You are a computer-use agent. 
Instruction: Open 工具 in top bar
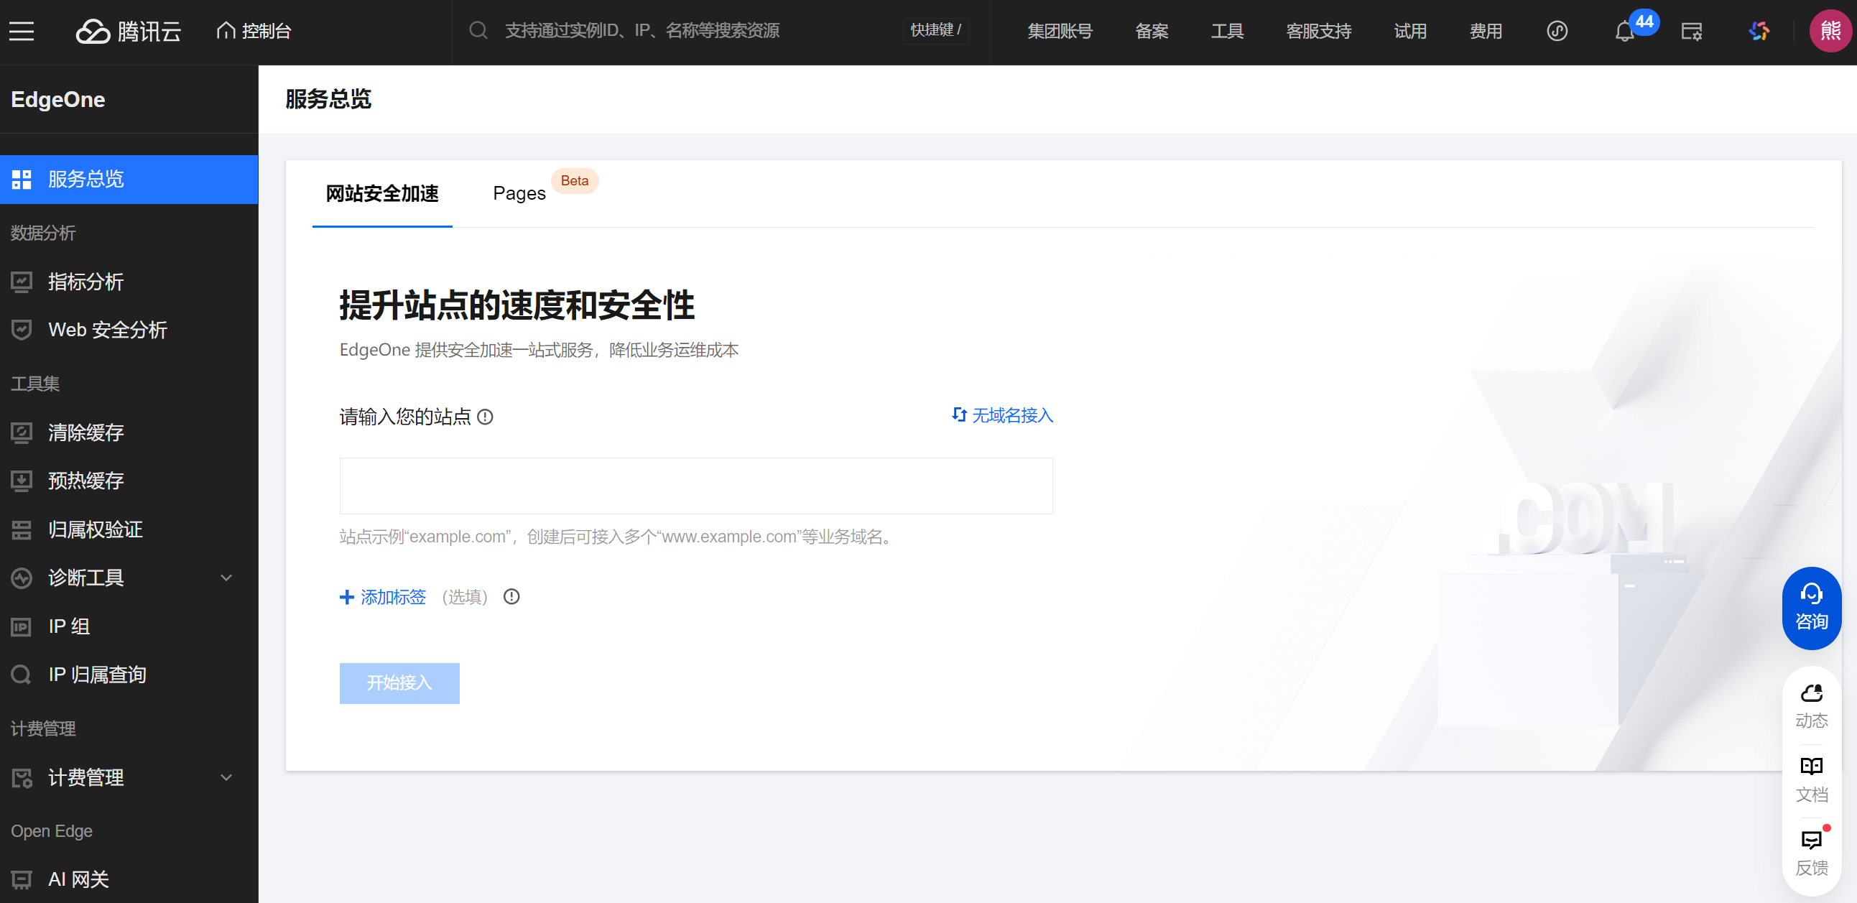click(x=1227, y=31)
